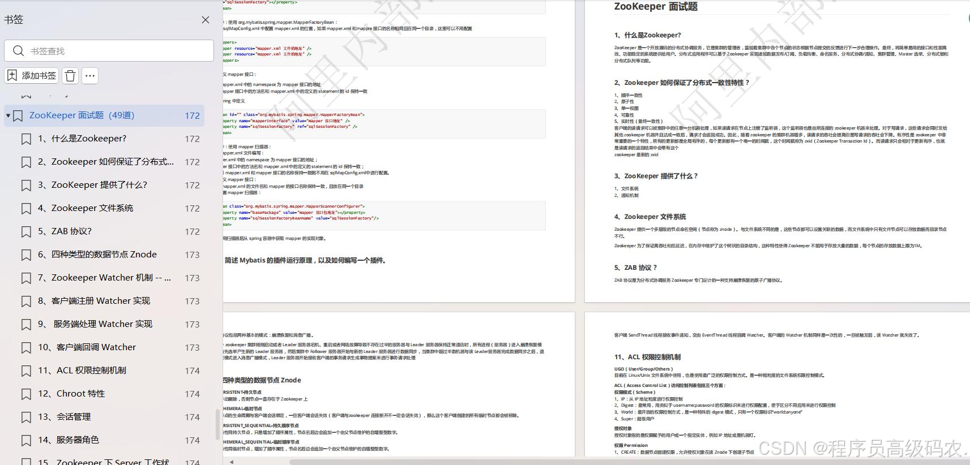The height and width of the screenshot is (465, 970).
Task: Click bookmark icon for 9、服务端处理 Watcher 实现
Action: pyautogui.click(x=26, y=325)
